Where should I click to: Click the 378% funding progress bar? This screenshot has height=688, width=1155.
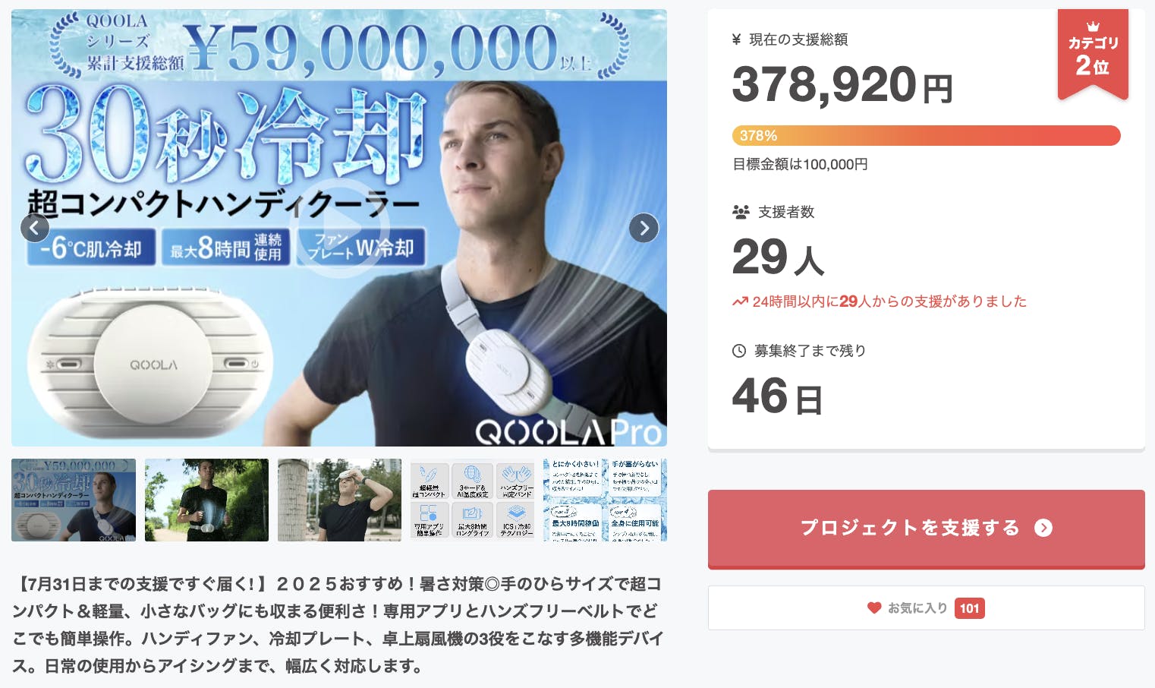[x=926, y=136]
